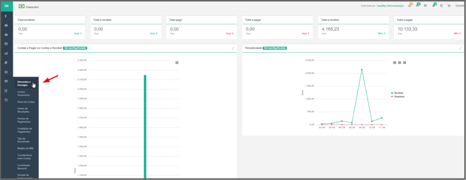Select Formas de Pagamentos in submenu
Image resolution: width=466 pixels, height=180 pixels.
click(24, 120)
